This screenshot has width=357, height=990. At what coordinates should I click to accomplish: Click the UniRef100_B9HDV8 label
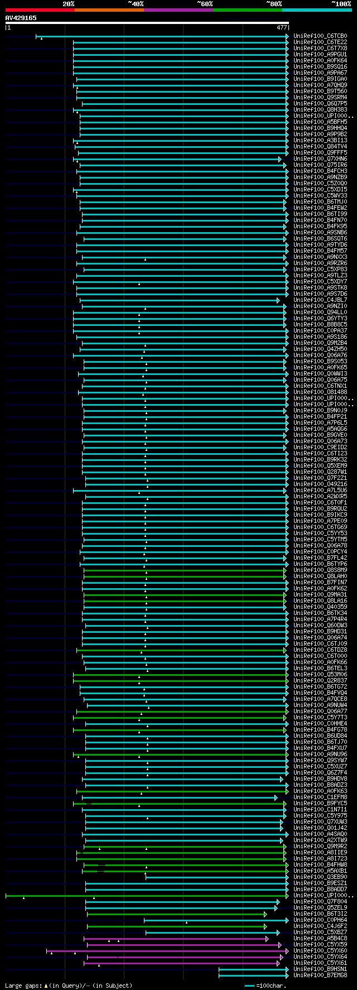320,779
